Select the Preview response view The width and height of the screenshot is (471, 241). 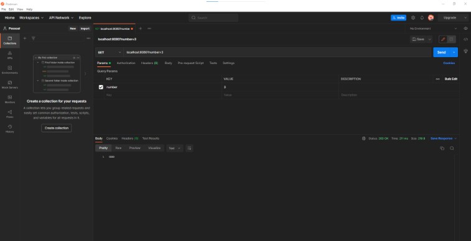(134, 148)
